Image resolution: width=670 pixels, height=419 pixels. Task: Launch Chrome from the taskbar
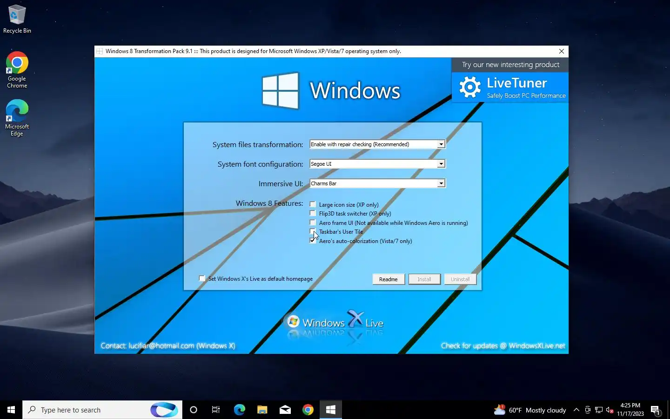[x=308, y=410]
